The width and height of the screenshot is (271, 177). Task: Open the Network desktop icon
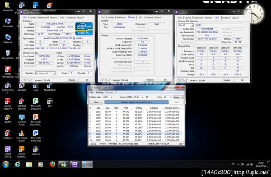8,39
